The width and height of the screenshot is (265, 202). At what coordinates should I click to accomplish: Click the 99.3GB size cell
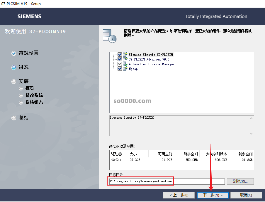(x=135, y=160)
